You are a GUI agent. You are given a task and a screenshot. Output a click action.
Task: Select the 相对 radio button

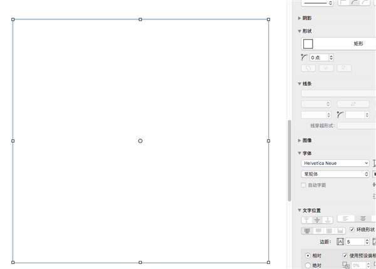tap(307, 256)
